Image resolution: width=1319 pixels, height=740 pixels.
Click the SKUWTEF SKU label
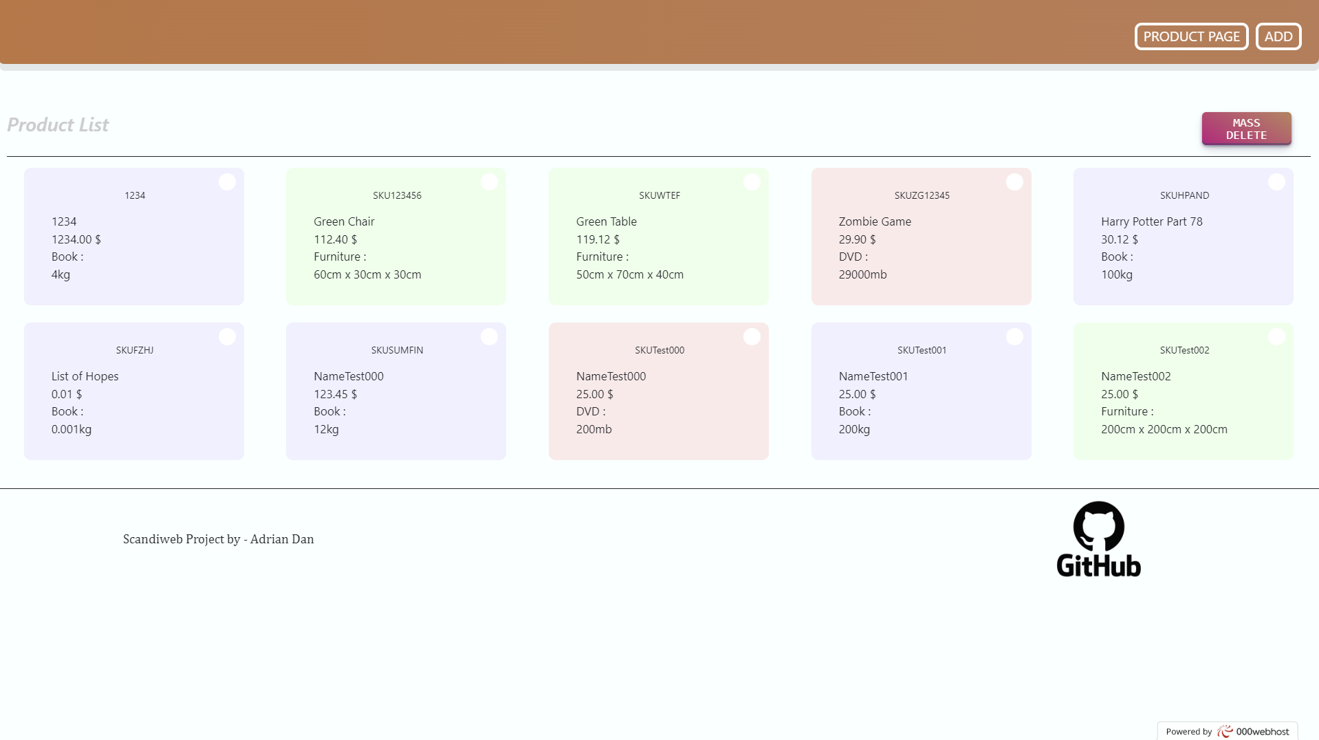click(x=659, y=195)
